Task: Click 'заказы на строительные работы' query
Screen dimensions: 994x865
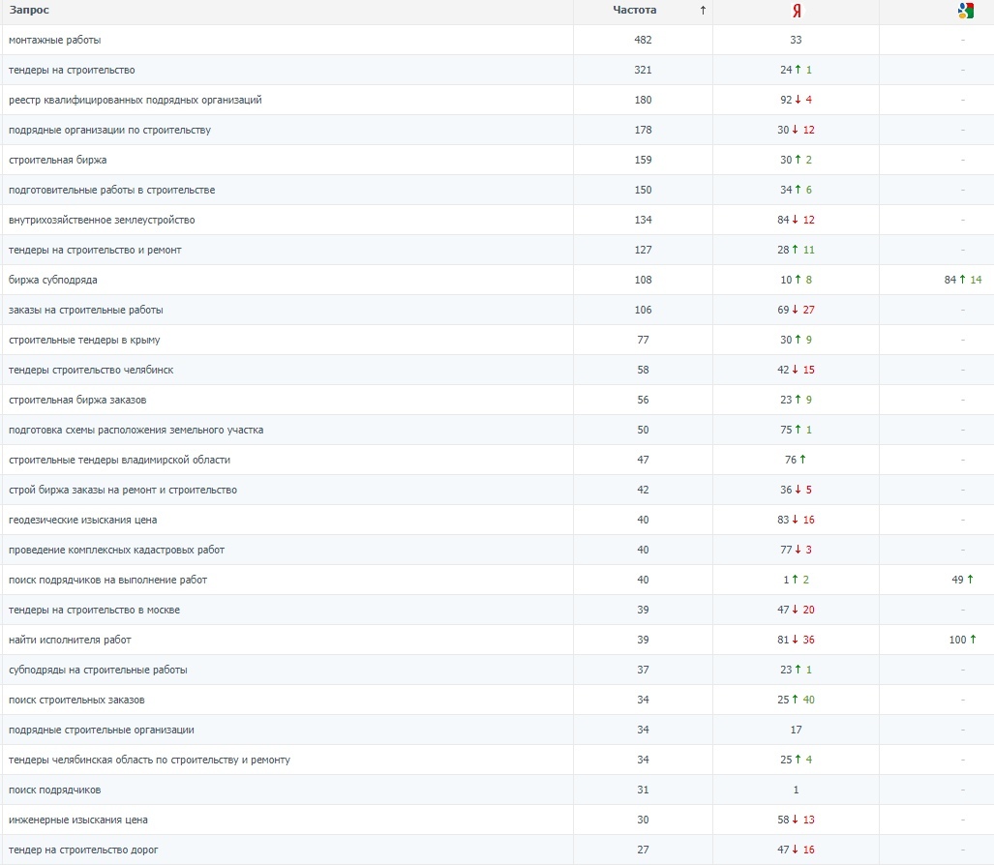Action: click(x=85, y=310)
